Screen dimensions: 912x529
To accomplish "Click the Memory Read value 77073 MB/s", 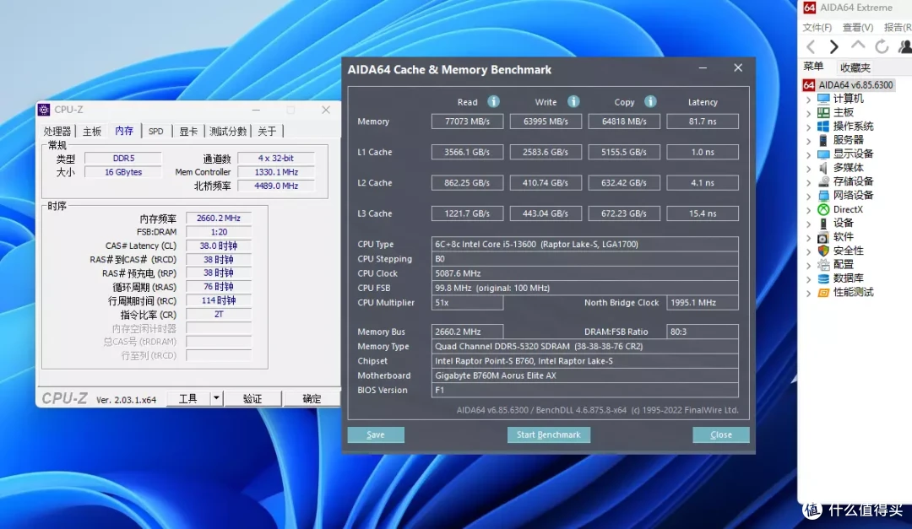I will click(x=467, y=121).
